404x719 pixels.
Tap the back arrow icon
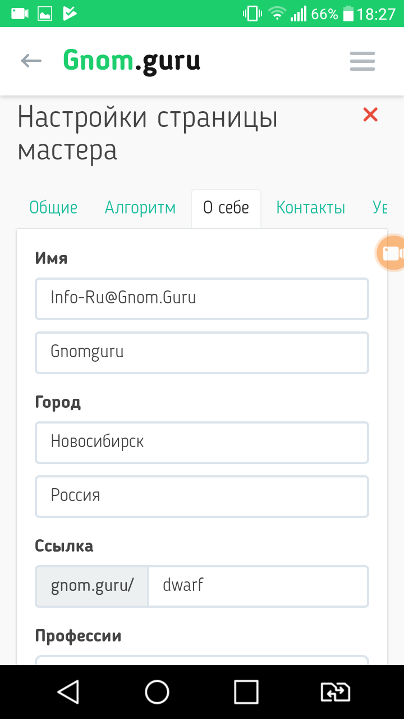(x=31, y=61)
